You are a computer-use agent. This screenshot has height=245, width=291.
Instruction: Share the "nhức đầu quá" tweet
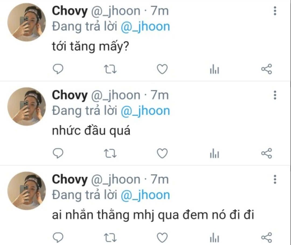(x=266, y=153)
